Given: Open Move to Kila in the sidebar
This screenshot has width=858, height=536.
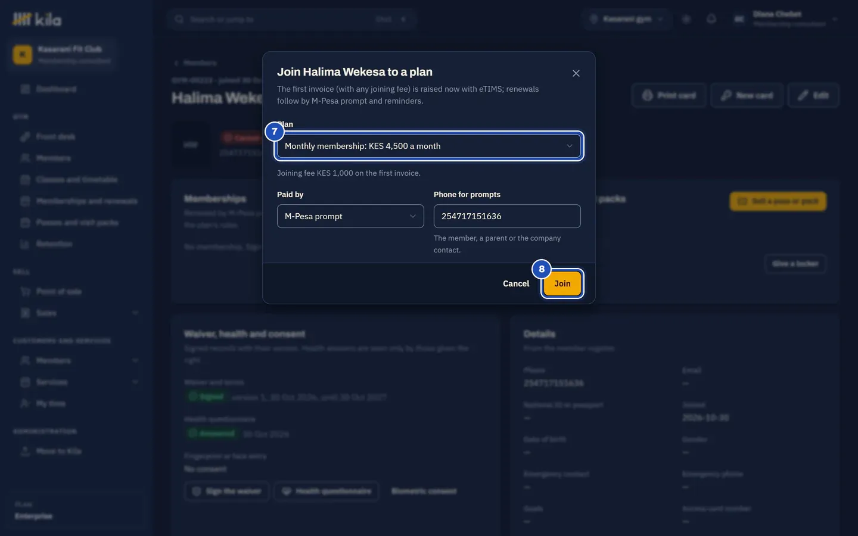Looking at the screenshot, I should click(77, 451).
